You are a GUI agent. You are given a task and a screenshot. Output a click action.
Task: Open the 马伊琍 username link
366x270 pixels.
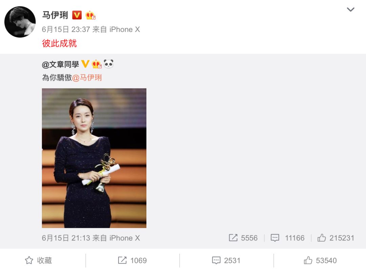click(55, 15)
